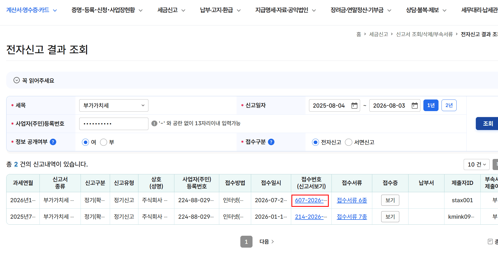The height and width of the screenshot is (256, 498).
Task: Open 접수서류 6종 link
Action: (352, 200)
